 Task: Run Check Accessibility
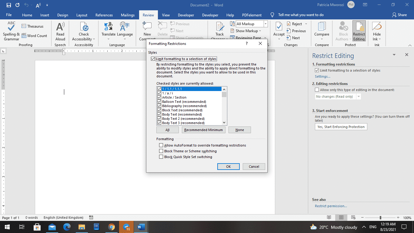pos(84,30)
